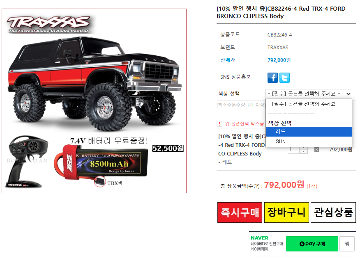This screenshot has width=360, height=258.
Task: Open the 색상 선택 dropdown box
Action: point(309,94)
